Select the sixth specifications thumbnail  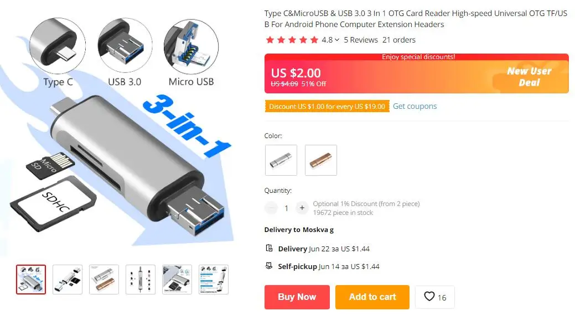[x=214, y=280]
